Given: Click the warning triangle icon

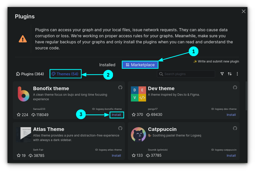Looking at the screenshot, I should (22, 39).
